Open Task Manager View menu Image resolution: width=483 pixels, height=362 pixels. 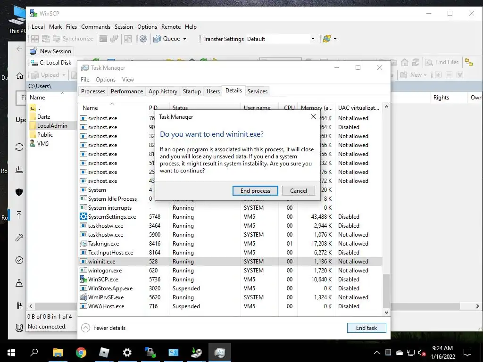pos(128,79)
